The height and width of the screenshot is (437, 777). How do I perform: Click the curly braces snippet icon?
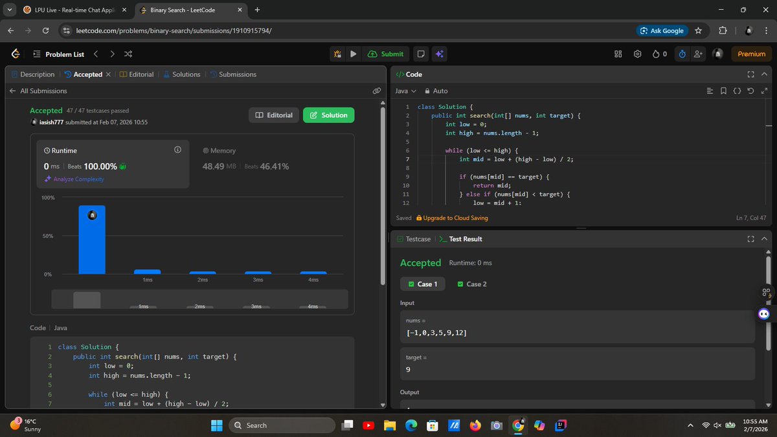(737, 91)
